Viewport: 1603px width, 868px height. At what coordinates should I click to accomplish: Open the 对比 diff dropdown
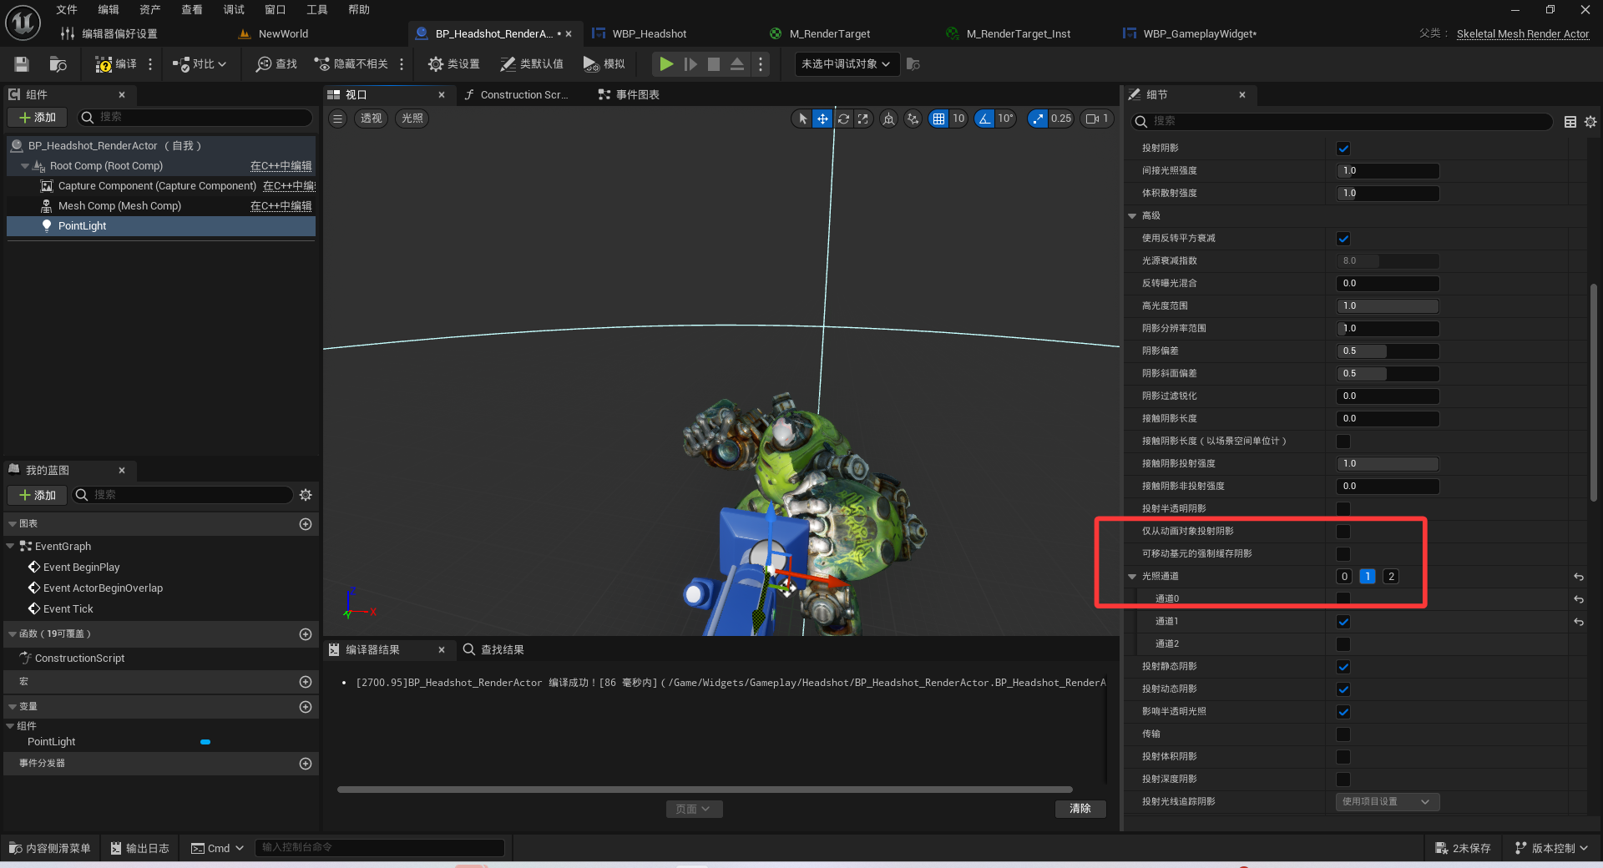pos(200,64)
